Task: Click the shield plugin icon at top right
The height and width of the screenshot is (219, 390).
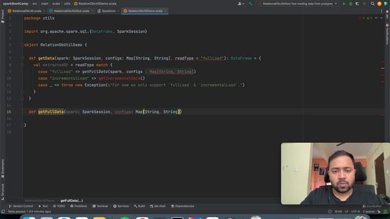Action: click(x=386, y=4)
